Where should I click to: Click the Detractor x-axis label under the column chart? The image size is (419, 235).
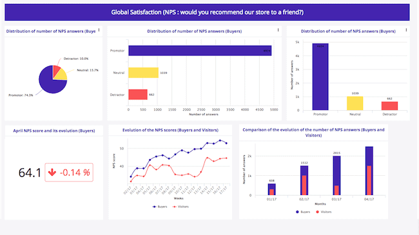pos(389,115)
